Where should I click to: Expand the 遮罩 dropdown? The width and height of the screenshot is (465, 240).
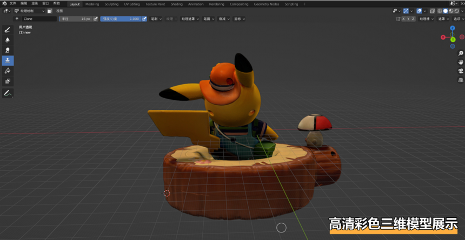pos(443,19)
